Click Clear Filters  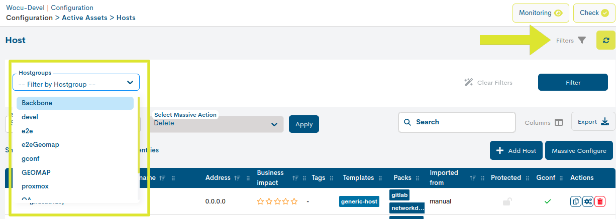point(488,83)
